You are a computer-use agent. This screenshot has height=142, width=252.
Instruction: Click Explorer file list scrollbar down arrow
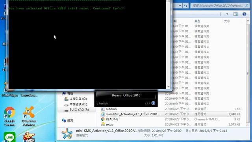pos(248,125)
